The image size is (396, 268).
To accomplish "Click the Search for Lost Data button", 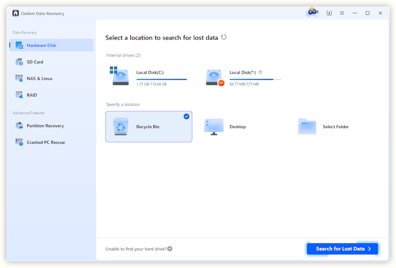I will pos(343,249).
